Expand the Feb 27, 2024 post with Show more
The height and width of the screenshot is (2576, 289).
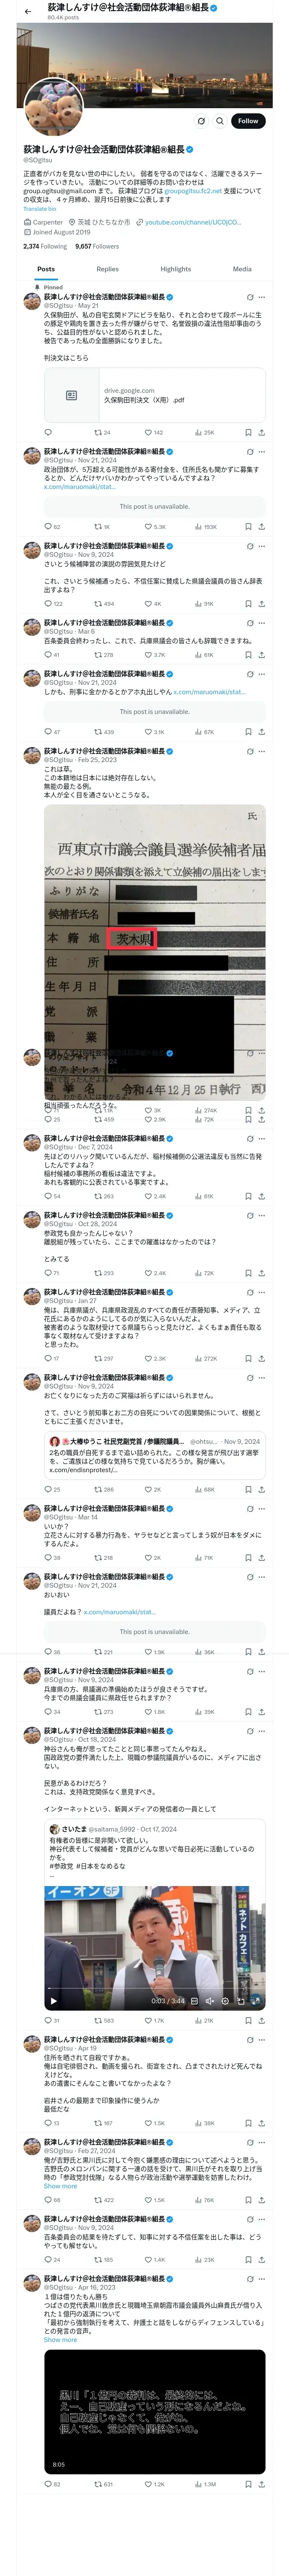pyautogui.click(x=60, y=2186)
